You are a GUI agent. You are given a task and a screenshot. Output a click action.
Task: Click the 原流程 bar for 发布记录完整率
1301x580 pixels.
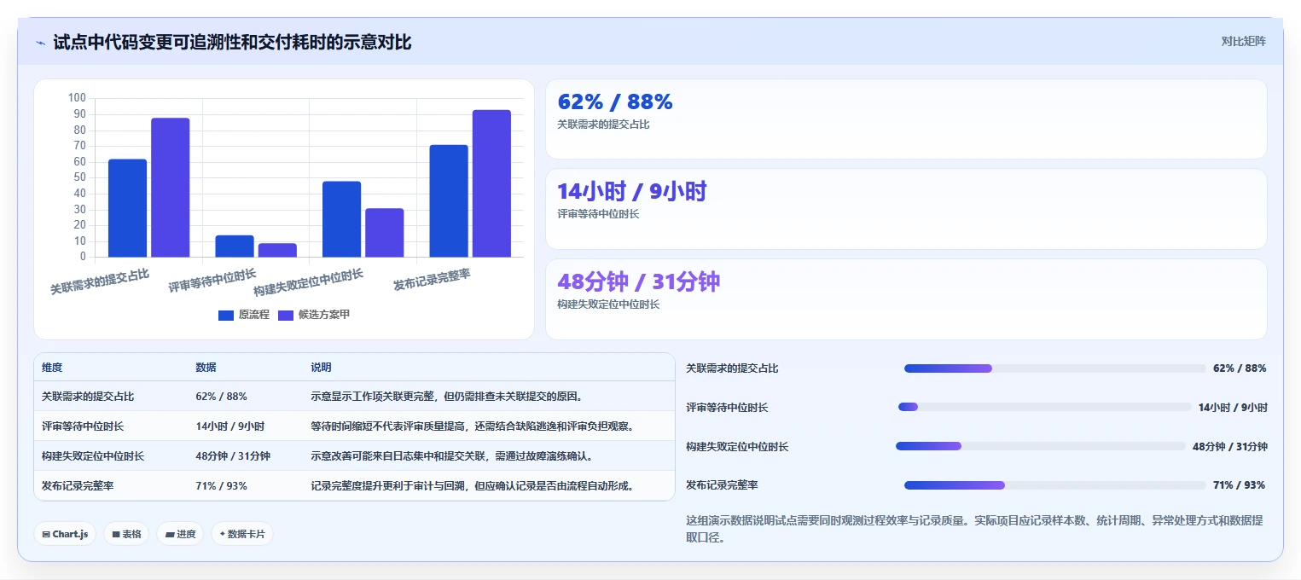(449, 201)
